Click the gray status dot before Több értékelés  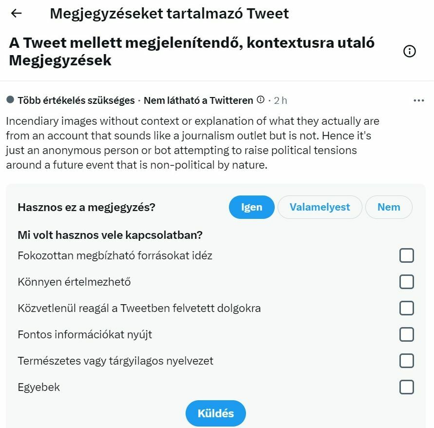pyautogui.click(x=10, y=99)
